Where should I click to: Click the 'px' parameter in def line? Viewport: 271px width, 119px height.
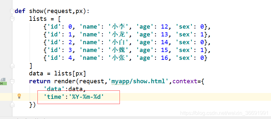click(79, 11)
